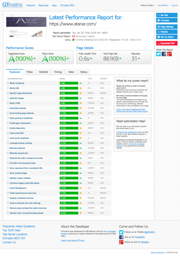Click trend arrow in Optimize images row
Viewport: 180px width, 256px height.
80,98
